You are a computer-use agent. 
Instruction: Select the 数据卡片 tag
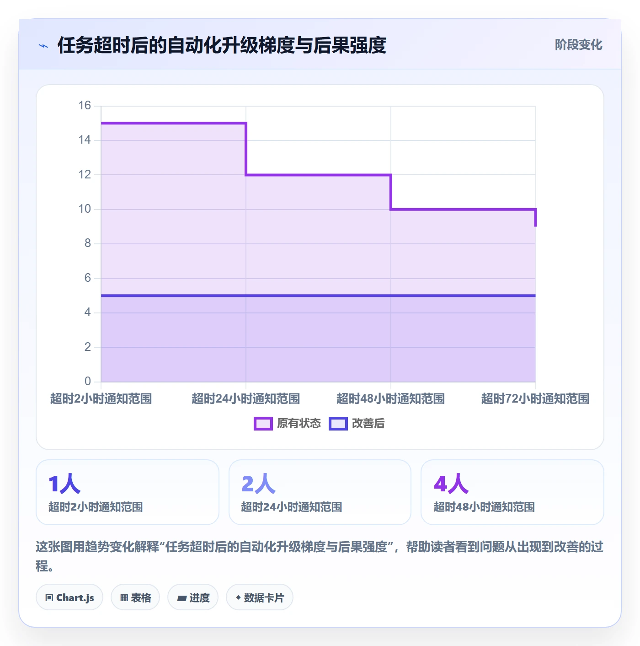pyautogui.click(x=260, y=598)
